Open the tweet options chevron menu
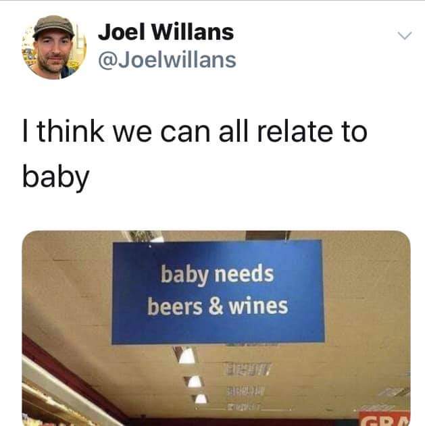The width and height of the screenshot is (425, 426). [x=405, y=35]
